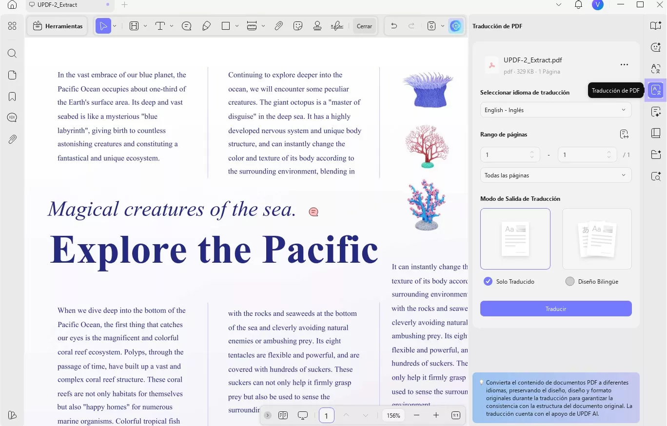The height and width of the screenshot is (426, 667).
Task: Open the comments list panel in left sidebar
Action: (12, 117)
